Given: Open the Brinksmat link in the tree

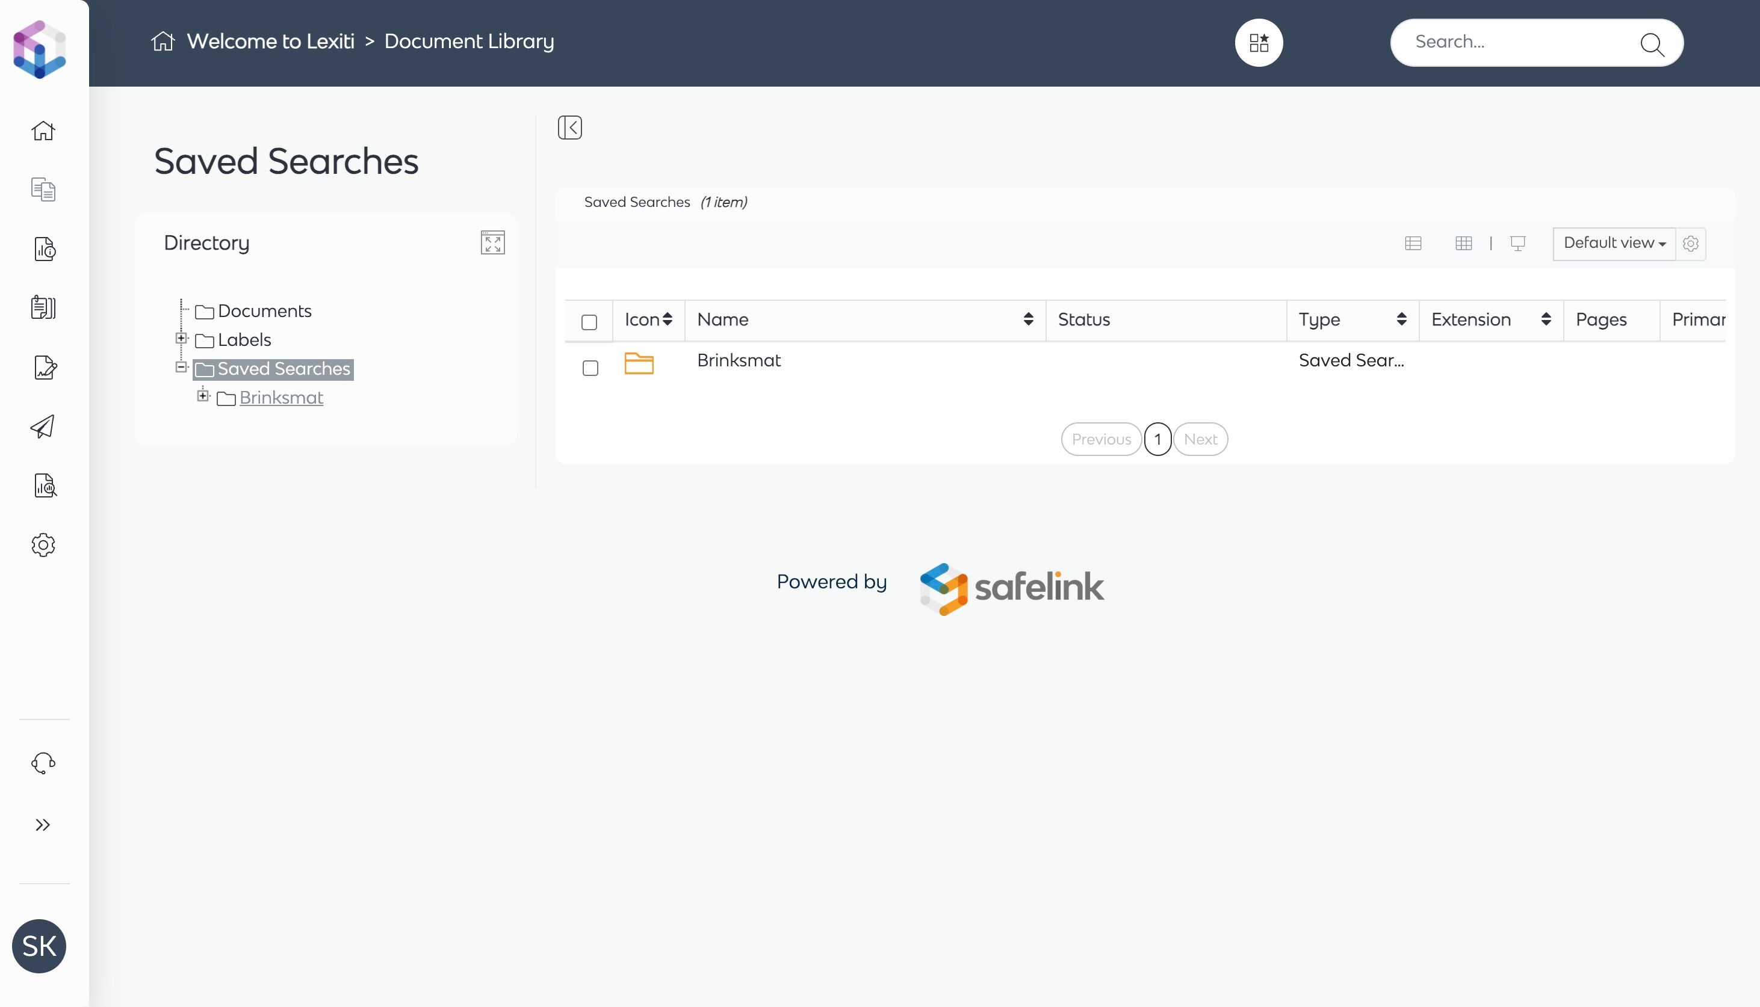Looking at the screenshot, I should 281,398.
